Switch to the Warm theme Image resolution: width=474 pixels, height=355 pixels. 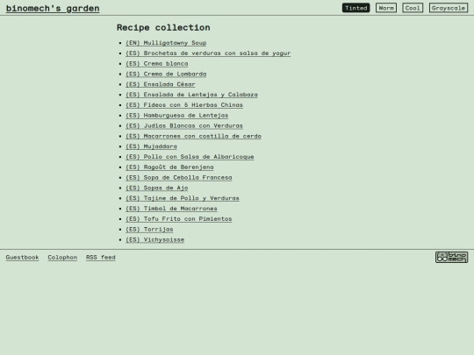coord(386,8)
